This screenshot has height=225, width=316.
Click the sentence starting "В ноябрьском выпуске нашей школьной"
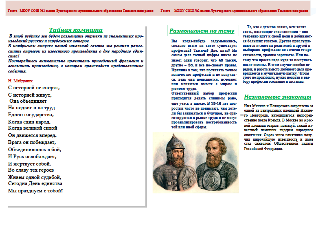(76, 51)
